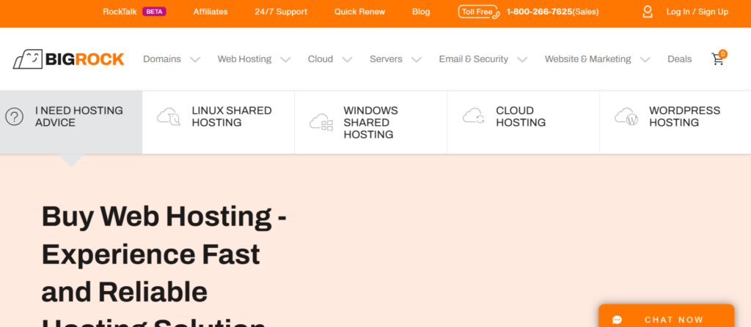The image size is (751, 327).
Task: Click the BigRock logo
Action: [x=68, y=59]
